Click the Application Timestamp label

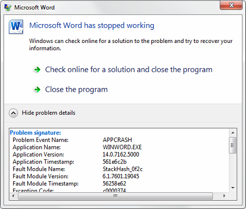tap(43, 162)
